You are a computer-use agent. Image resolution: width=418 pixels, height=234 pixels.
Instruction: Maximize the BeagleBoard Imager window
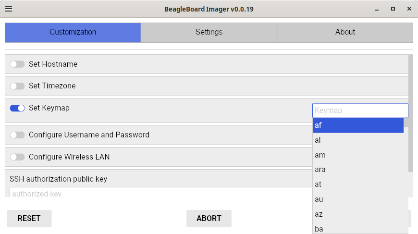click(393, 9)
